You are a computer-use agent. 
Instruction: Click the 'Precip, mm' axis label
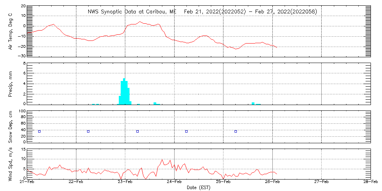coord(10,84)
